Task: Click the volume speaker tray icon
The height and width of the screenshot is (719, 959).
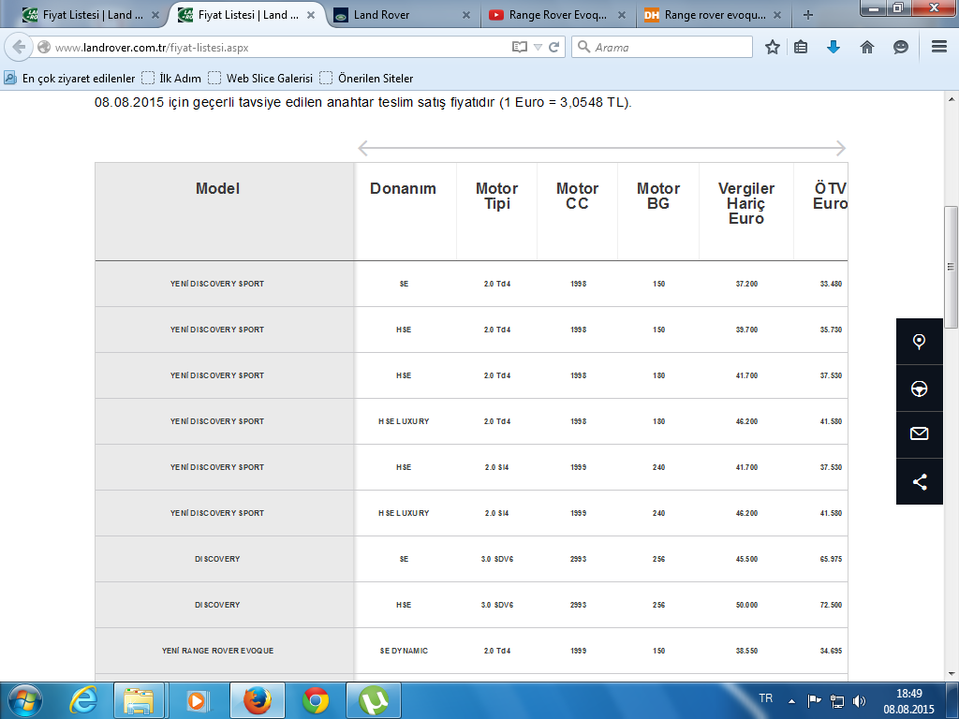Action: (860, 700)
